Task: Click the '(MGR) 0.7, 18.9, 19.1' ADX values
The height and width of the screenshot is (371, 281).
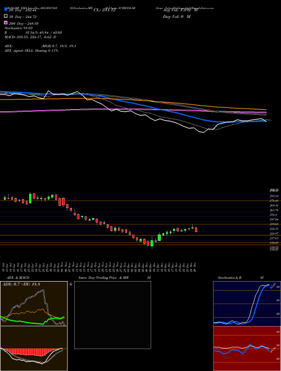Action: click(58, 46)
